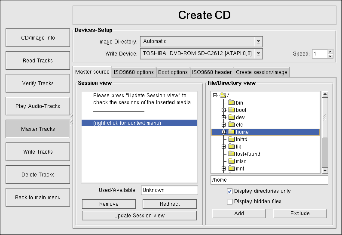The image size is (342, 235).
Task: Switch to ISO9660 options tab
Action: [134, 72]
